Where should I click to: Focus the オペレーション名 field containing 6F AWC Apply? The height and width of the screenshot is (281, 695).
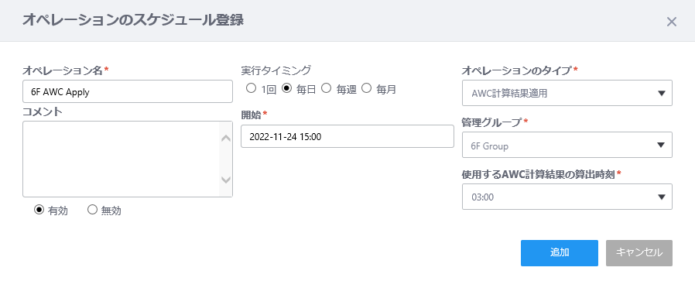coord(128,91)
